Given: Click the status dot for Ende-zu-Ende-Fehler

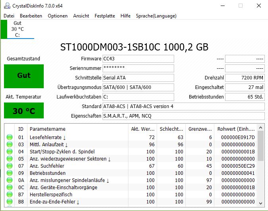Looking at the screenshot, I should tap(10, 201).
